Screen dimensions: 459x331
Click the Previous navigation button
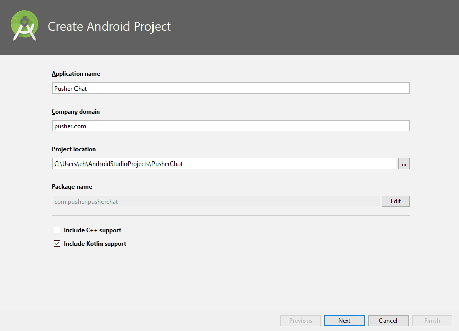300,320
